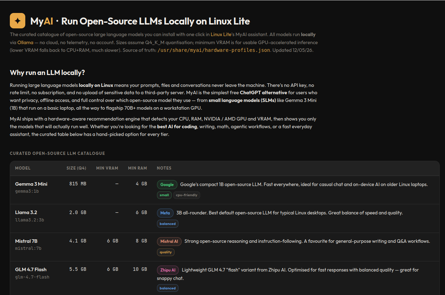Click the NOTES column header
The width and height of the screenshot is (445, 295).
point(164,168)
